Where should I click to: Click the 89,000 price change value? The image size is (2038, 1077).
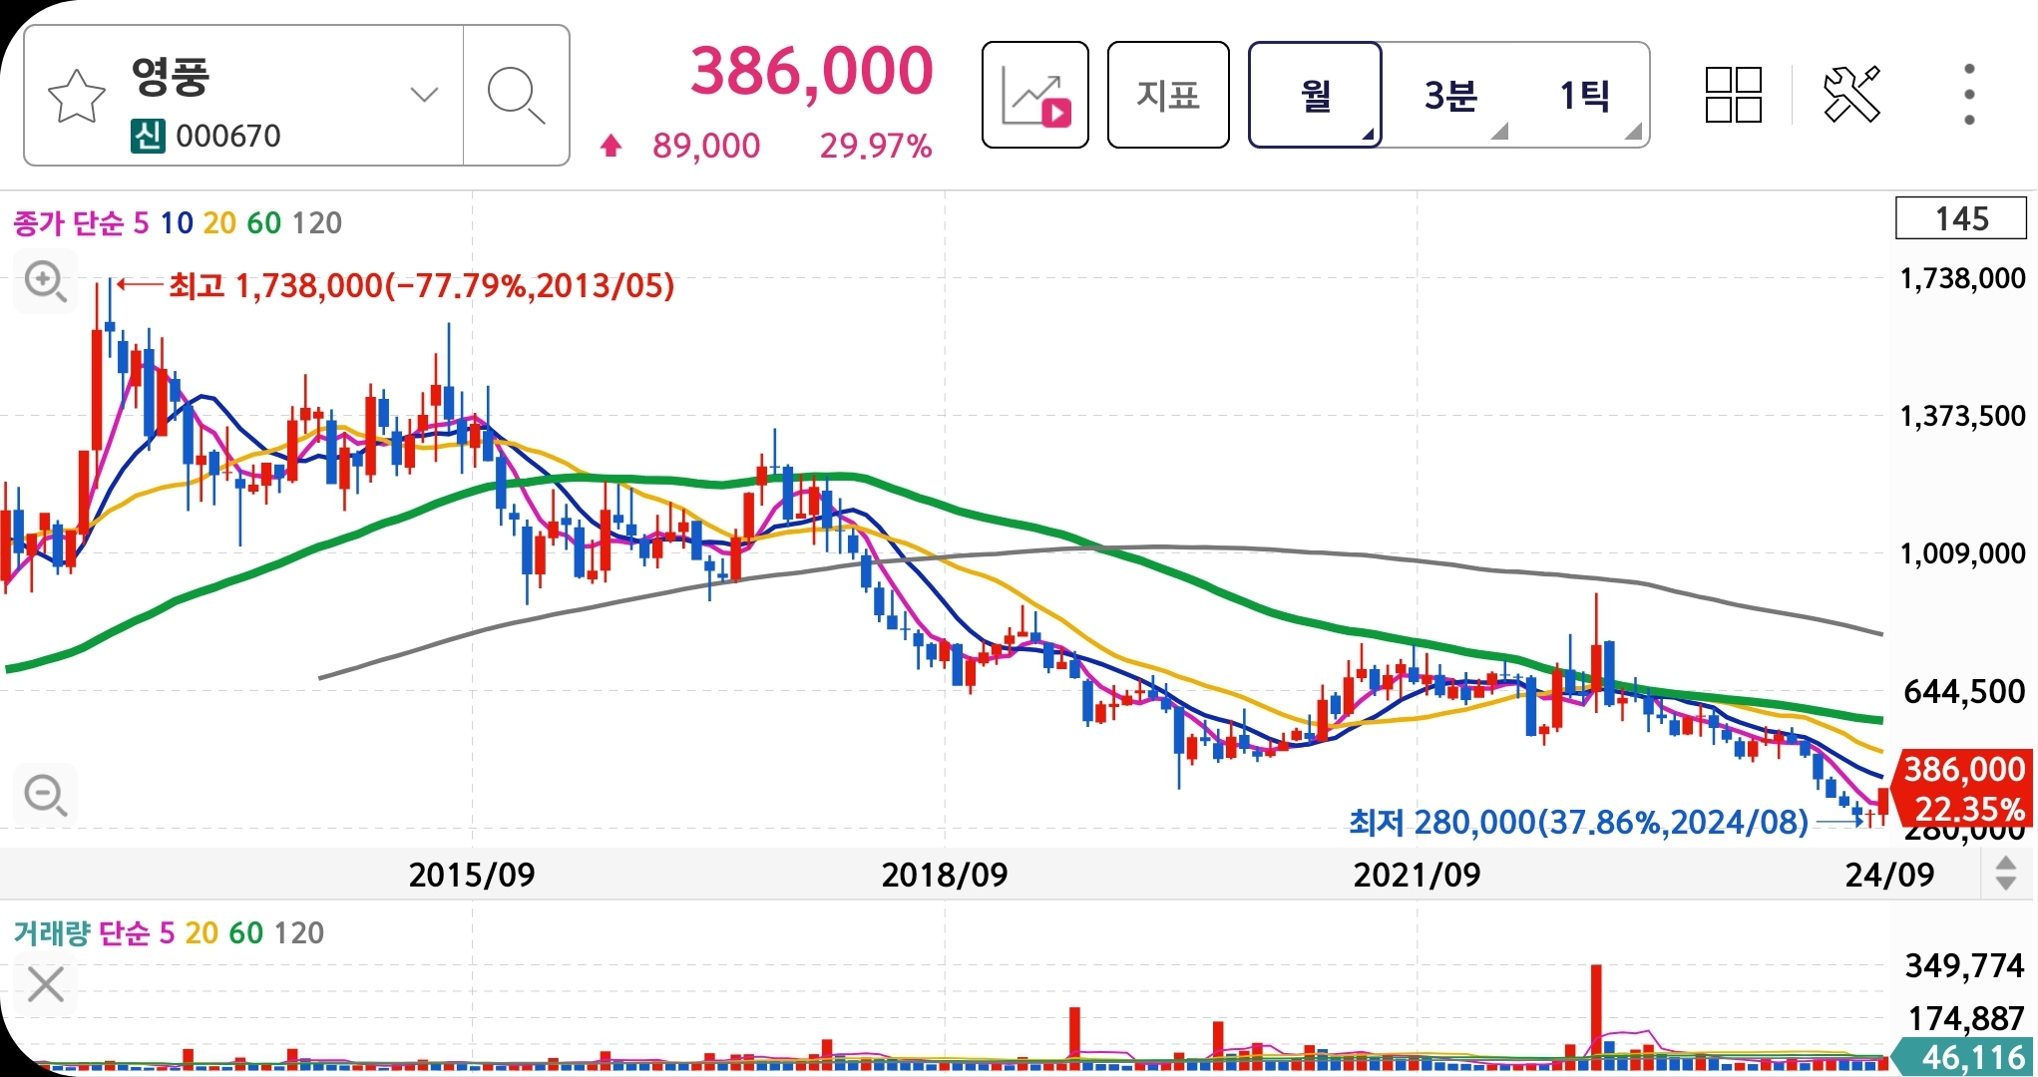[706, 146]
